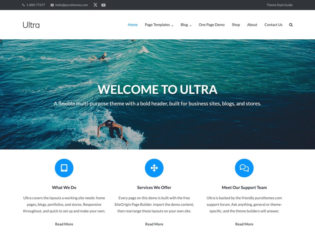Image resolution: width=315 pixels, height=236 pixels.
Task: Open the X (Twitter) social icon
Action: [95, 5]
